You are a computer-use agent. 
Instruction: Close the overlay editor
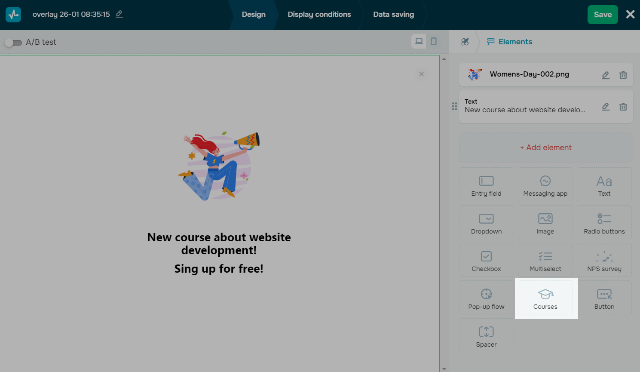(x=630, y=14)
